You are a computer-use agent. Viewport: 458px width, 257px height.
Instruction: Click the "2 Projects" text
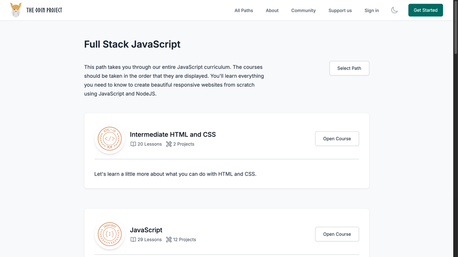point(184,144)
